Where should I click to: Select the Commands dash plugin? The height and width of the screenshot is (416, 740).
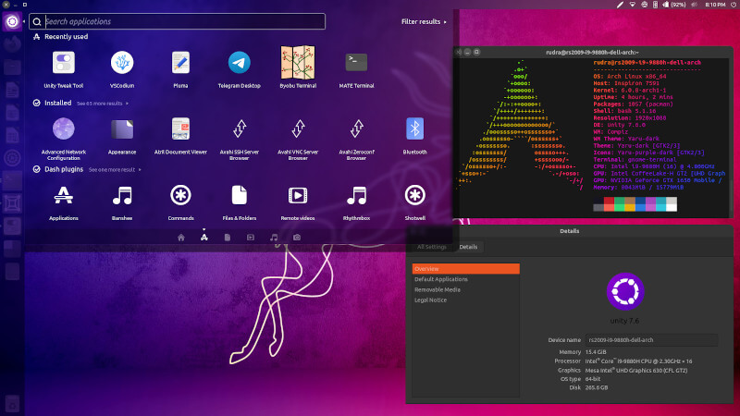pyautogui.click(x=180, y=202)
